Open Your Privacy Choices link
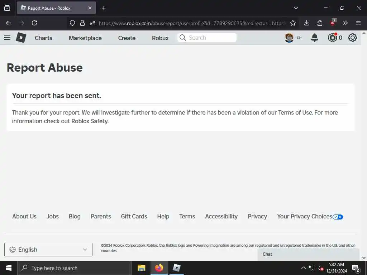This screenshot has height=275, width=367. 310,217
